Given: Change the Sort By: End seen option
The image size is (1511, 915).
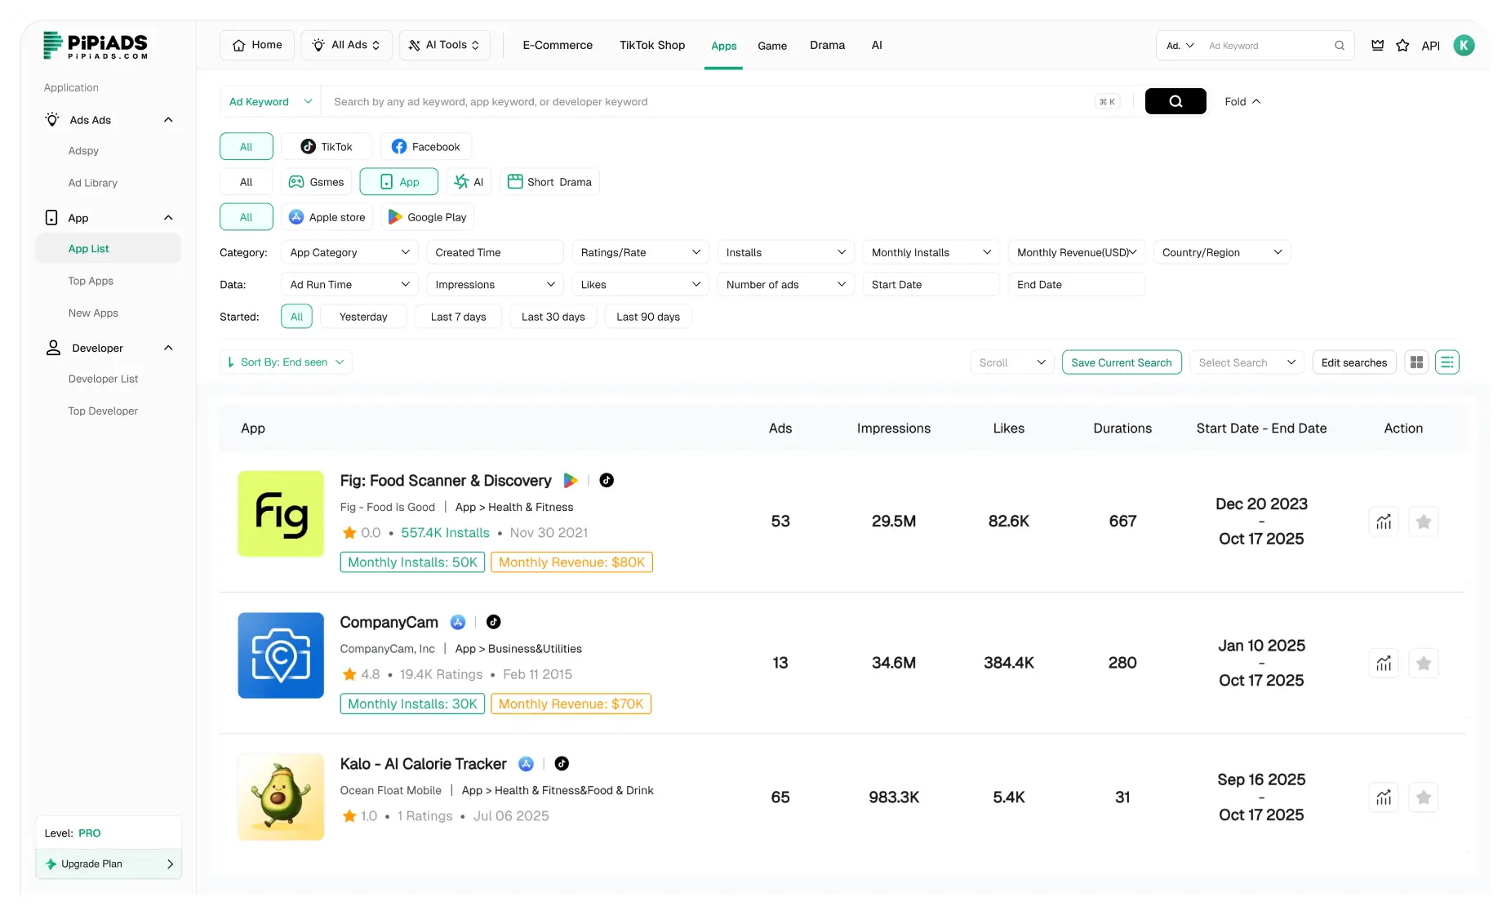Looking at the screenshot, I should pyautogui.click(x=286, y=362).
